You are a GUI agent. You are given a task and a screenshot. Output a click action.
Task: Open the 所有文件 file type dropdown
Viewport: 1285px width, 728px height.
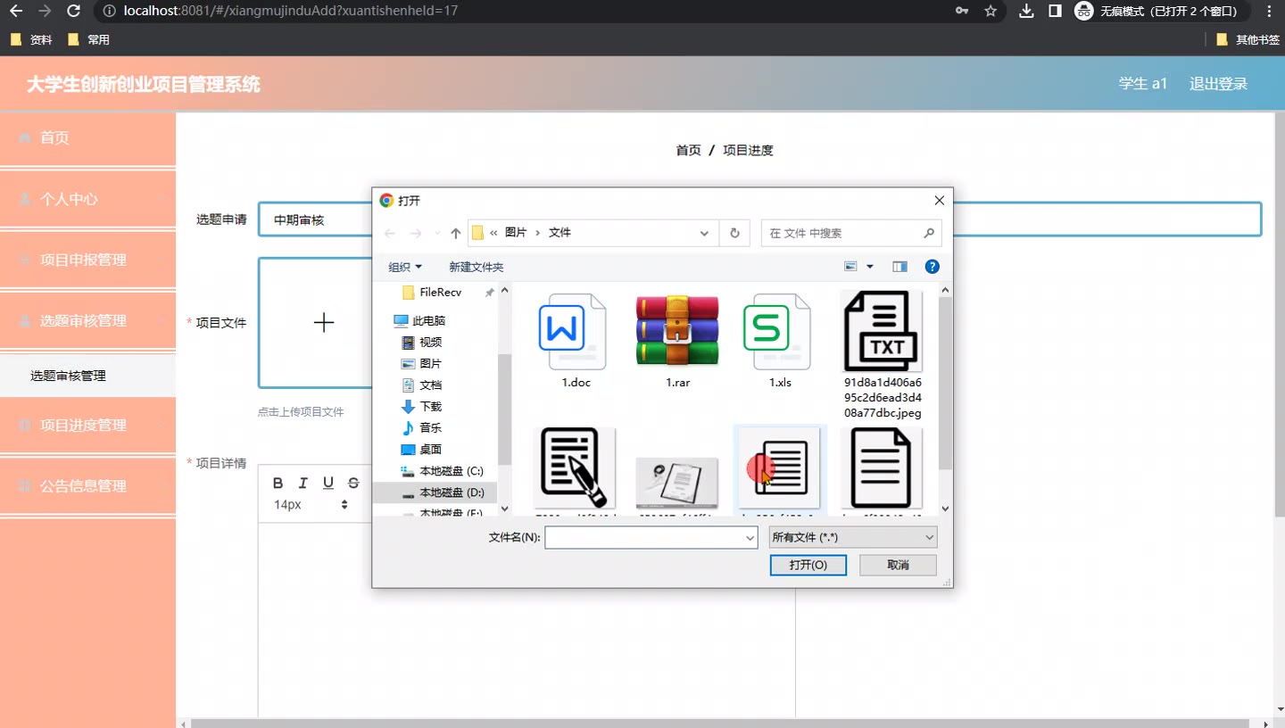point(852,537)
